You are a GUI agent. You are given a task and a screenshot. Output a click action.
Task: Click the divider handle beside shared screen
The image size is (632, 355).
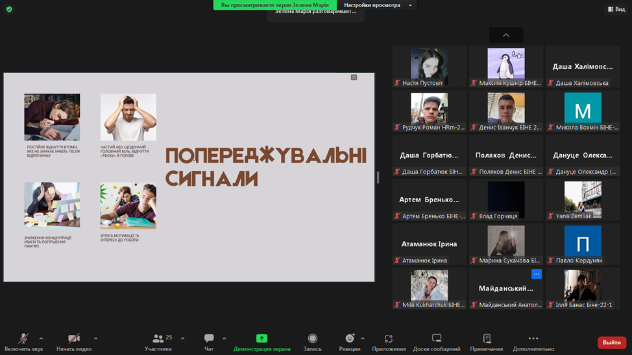pyautogui.click(x=378, y=177)
